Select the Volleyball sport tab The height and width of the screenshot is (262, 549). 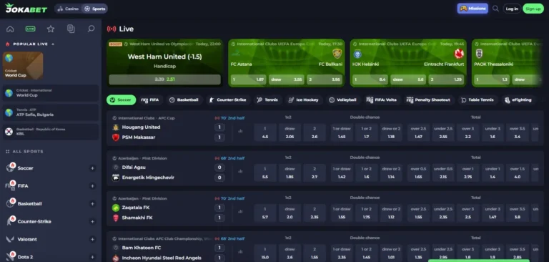click(x=343, y=100)
